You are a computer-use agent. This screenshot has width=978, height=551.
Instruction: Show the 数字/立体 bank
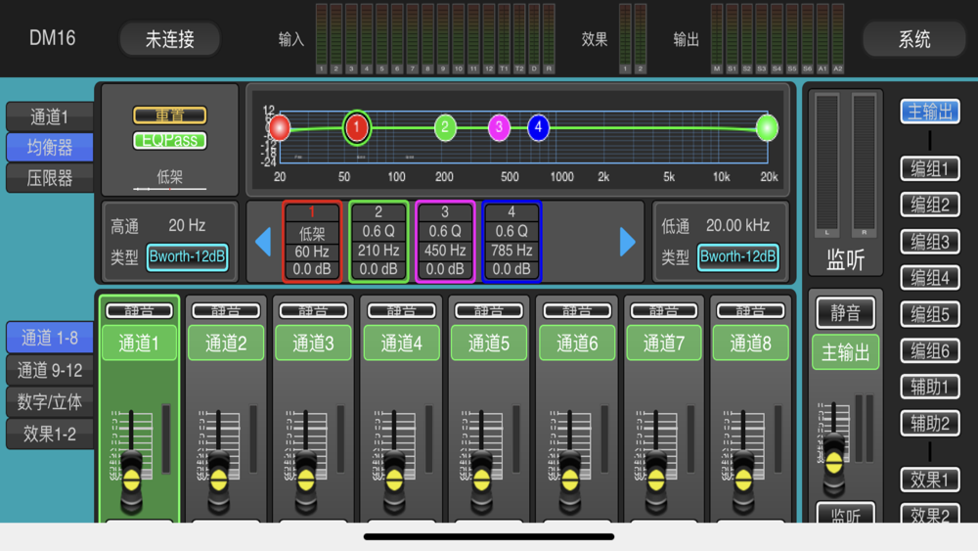tap(50, 402)
